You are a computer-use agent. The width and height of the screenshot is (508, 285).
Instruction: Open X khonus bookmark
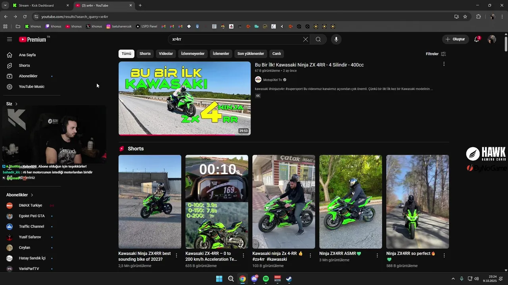94,27
